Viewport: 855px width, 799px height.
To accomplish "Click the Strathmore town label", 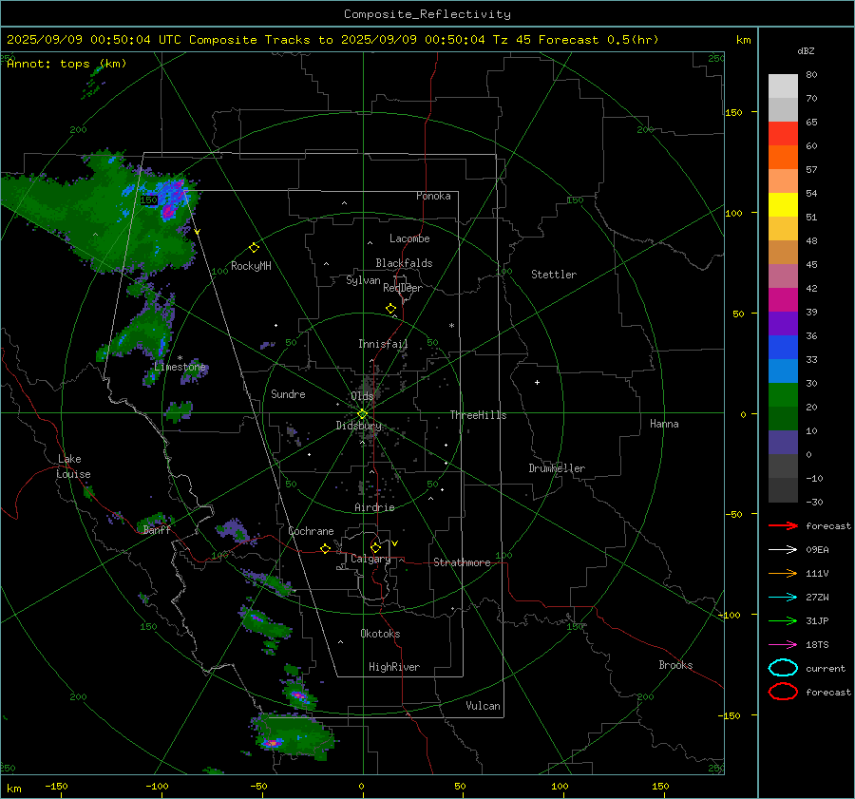I will click(x=462, y=562).
